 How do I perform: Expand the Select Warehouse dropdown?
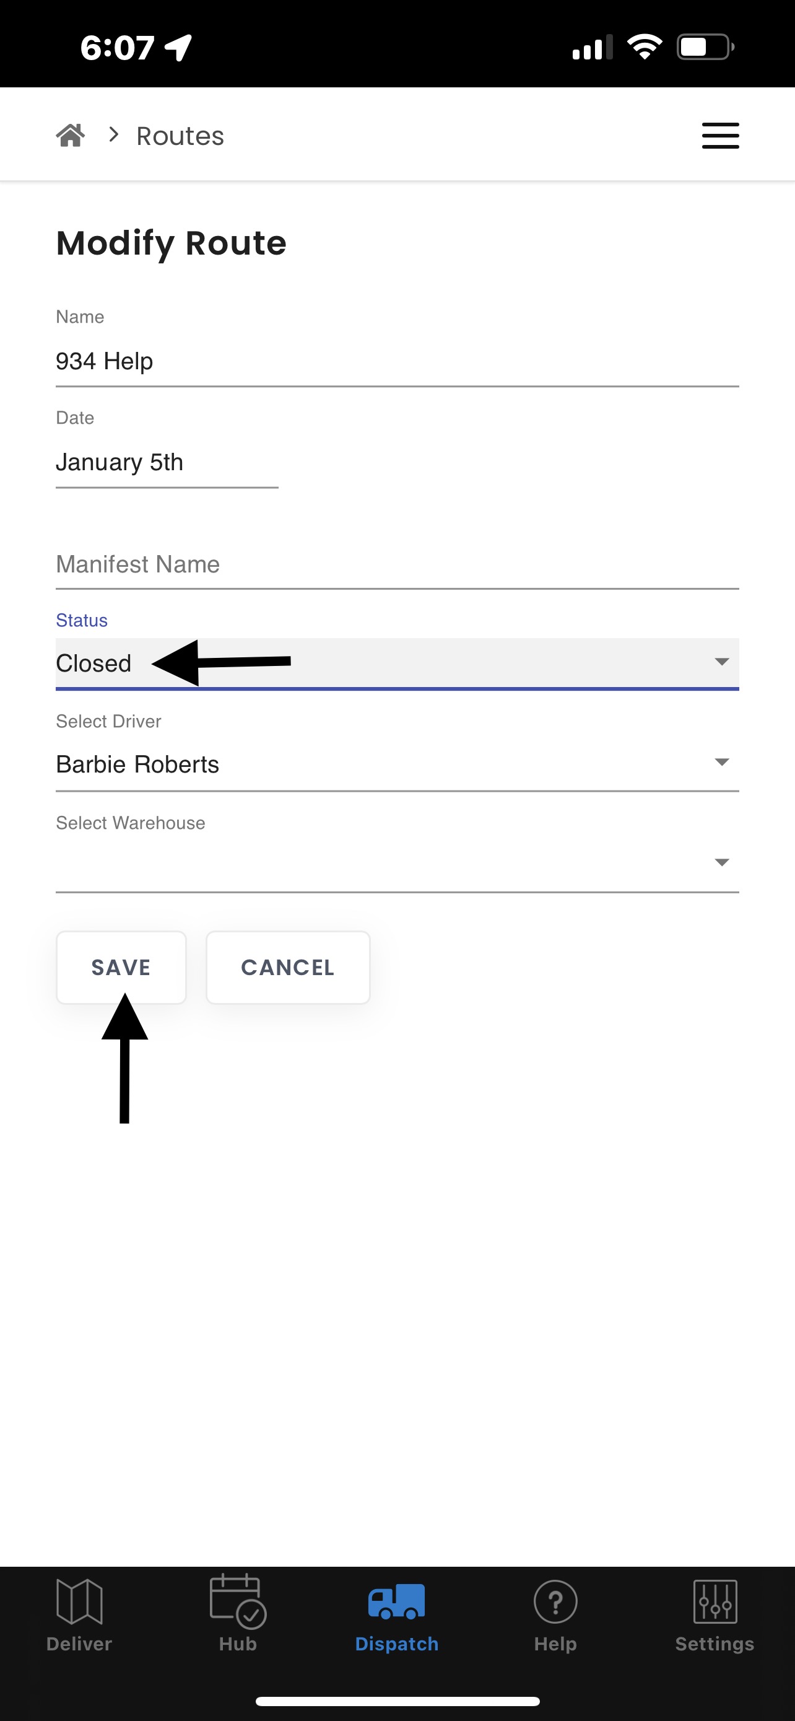[x=396, y=863]
